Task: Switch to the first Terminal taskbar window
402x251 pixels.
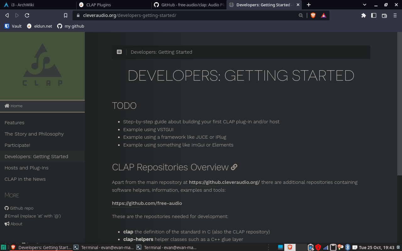Action: pos(104,248)
